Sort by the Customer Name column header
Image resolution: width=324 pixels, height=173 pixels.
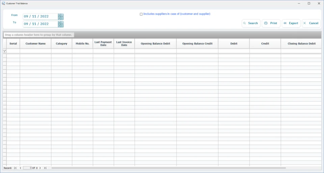click(35, 44)
